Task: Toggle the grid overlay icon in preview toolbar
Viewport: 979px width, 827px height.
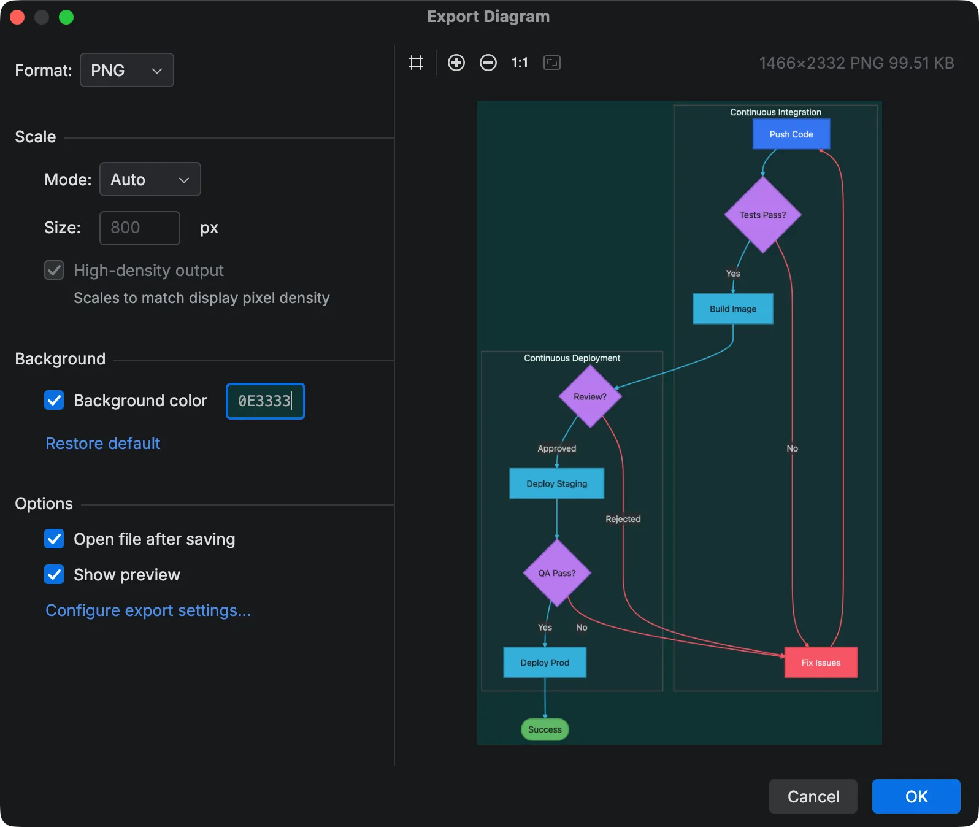Action: point(416,63)
